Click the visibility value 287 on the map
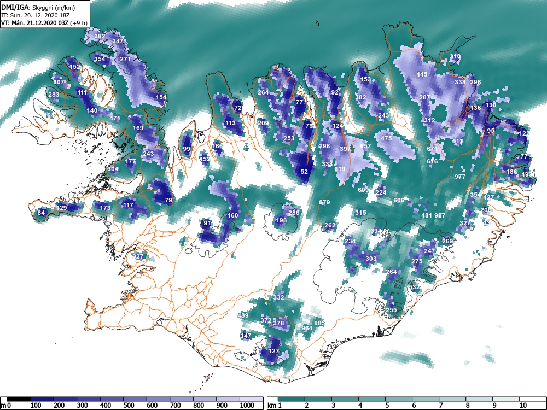The width and height of the screenshot is (547, 410). click(424, 97)
